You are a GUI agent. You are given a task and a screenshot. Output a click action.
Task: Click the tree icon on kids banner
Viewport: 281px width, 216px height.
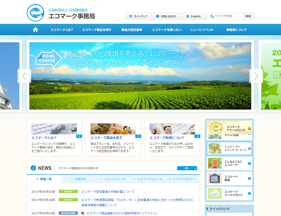[215, 148]
